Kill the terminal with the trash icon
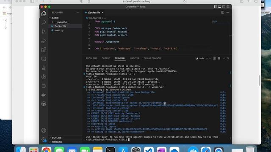Viewport: 271px width, 152px height. coord(219,58)
